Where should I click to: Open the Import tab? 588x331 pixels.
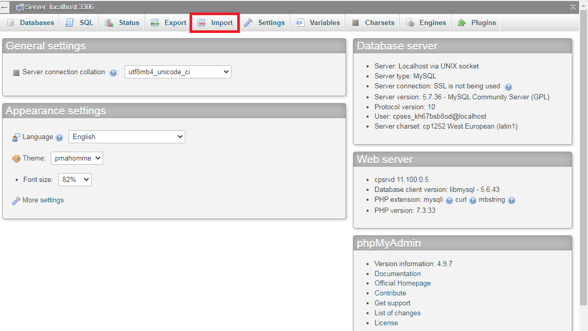coord(215,23)
